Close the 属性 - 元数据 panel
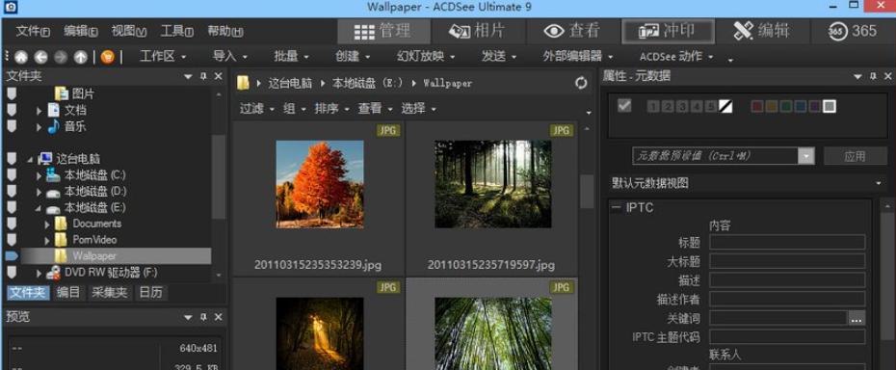This screenshot has height=370, width=896. [x=888, y=76]
